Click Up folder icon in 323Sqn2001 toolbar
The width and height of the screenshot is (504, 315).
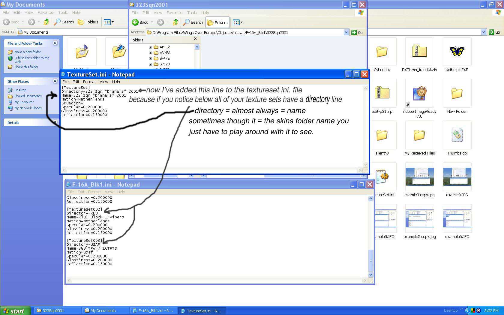point(175,22)
